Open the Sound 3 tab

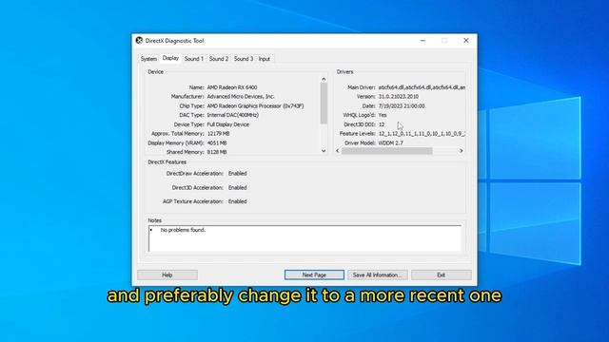[x=244, y=59]
